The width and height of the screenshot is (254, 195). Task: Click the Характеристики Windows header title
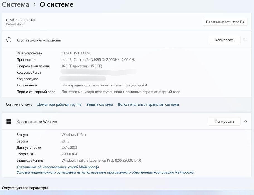(x=37, y=122)
